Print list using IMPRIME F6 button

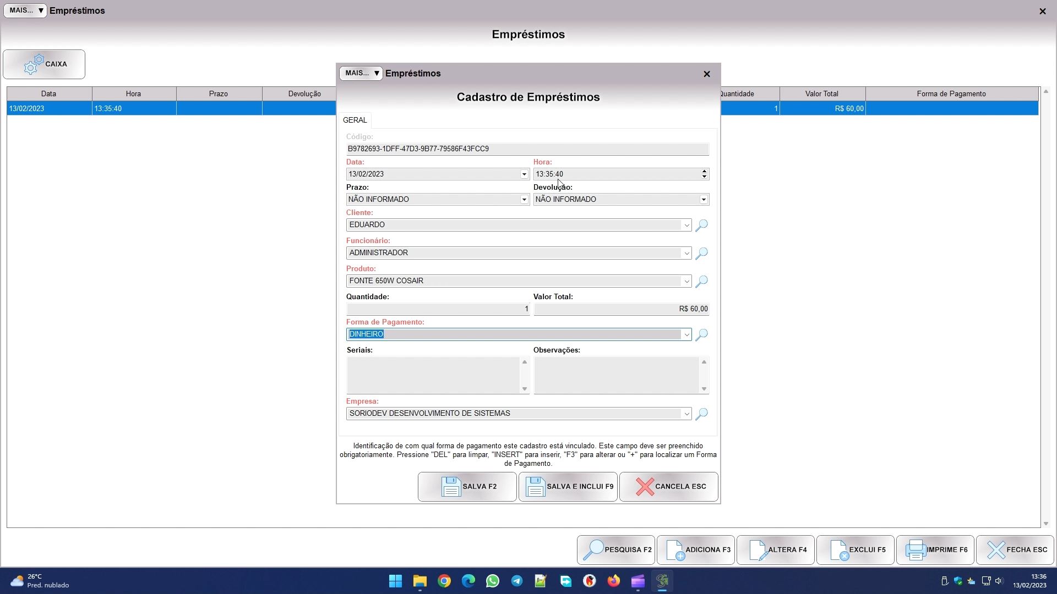(935, 550)
